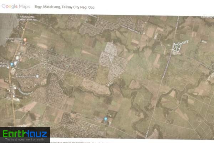Screen dimensions: 214x143
Task: Click the Google Maps logo
Action: tap(16, 6)
